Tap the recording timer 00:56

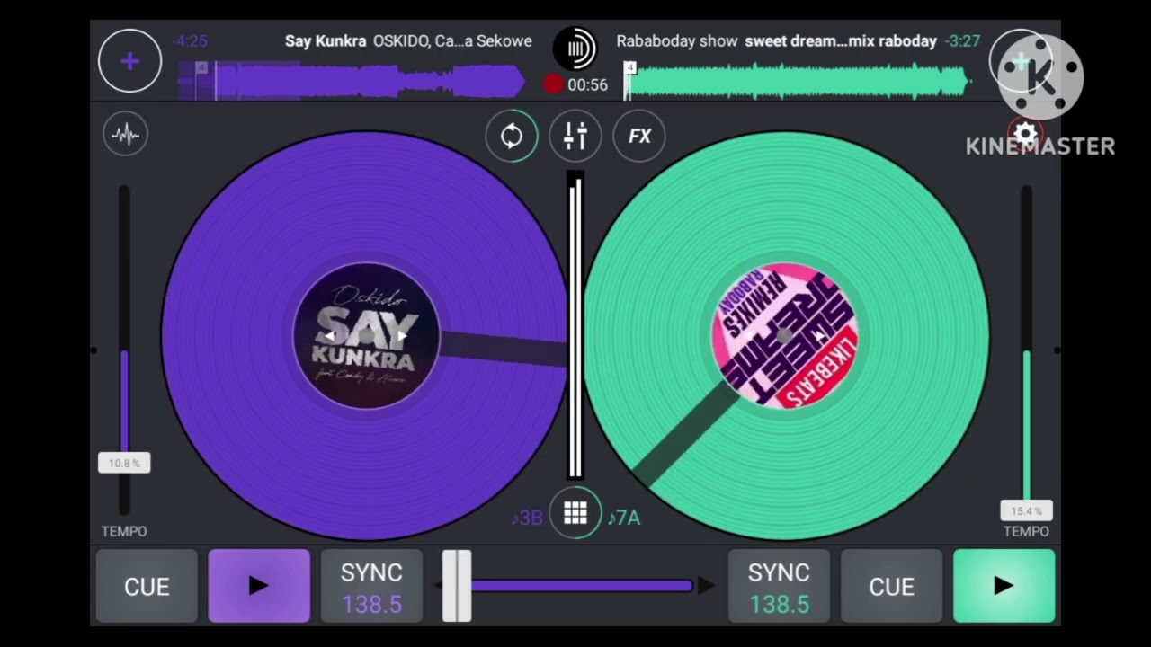point(588,85)
